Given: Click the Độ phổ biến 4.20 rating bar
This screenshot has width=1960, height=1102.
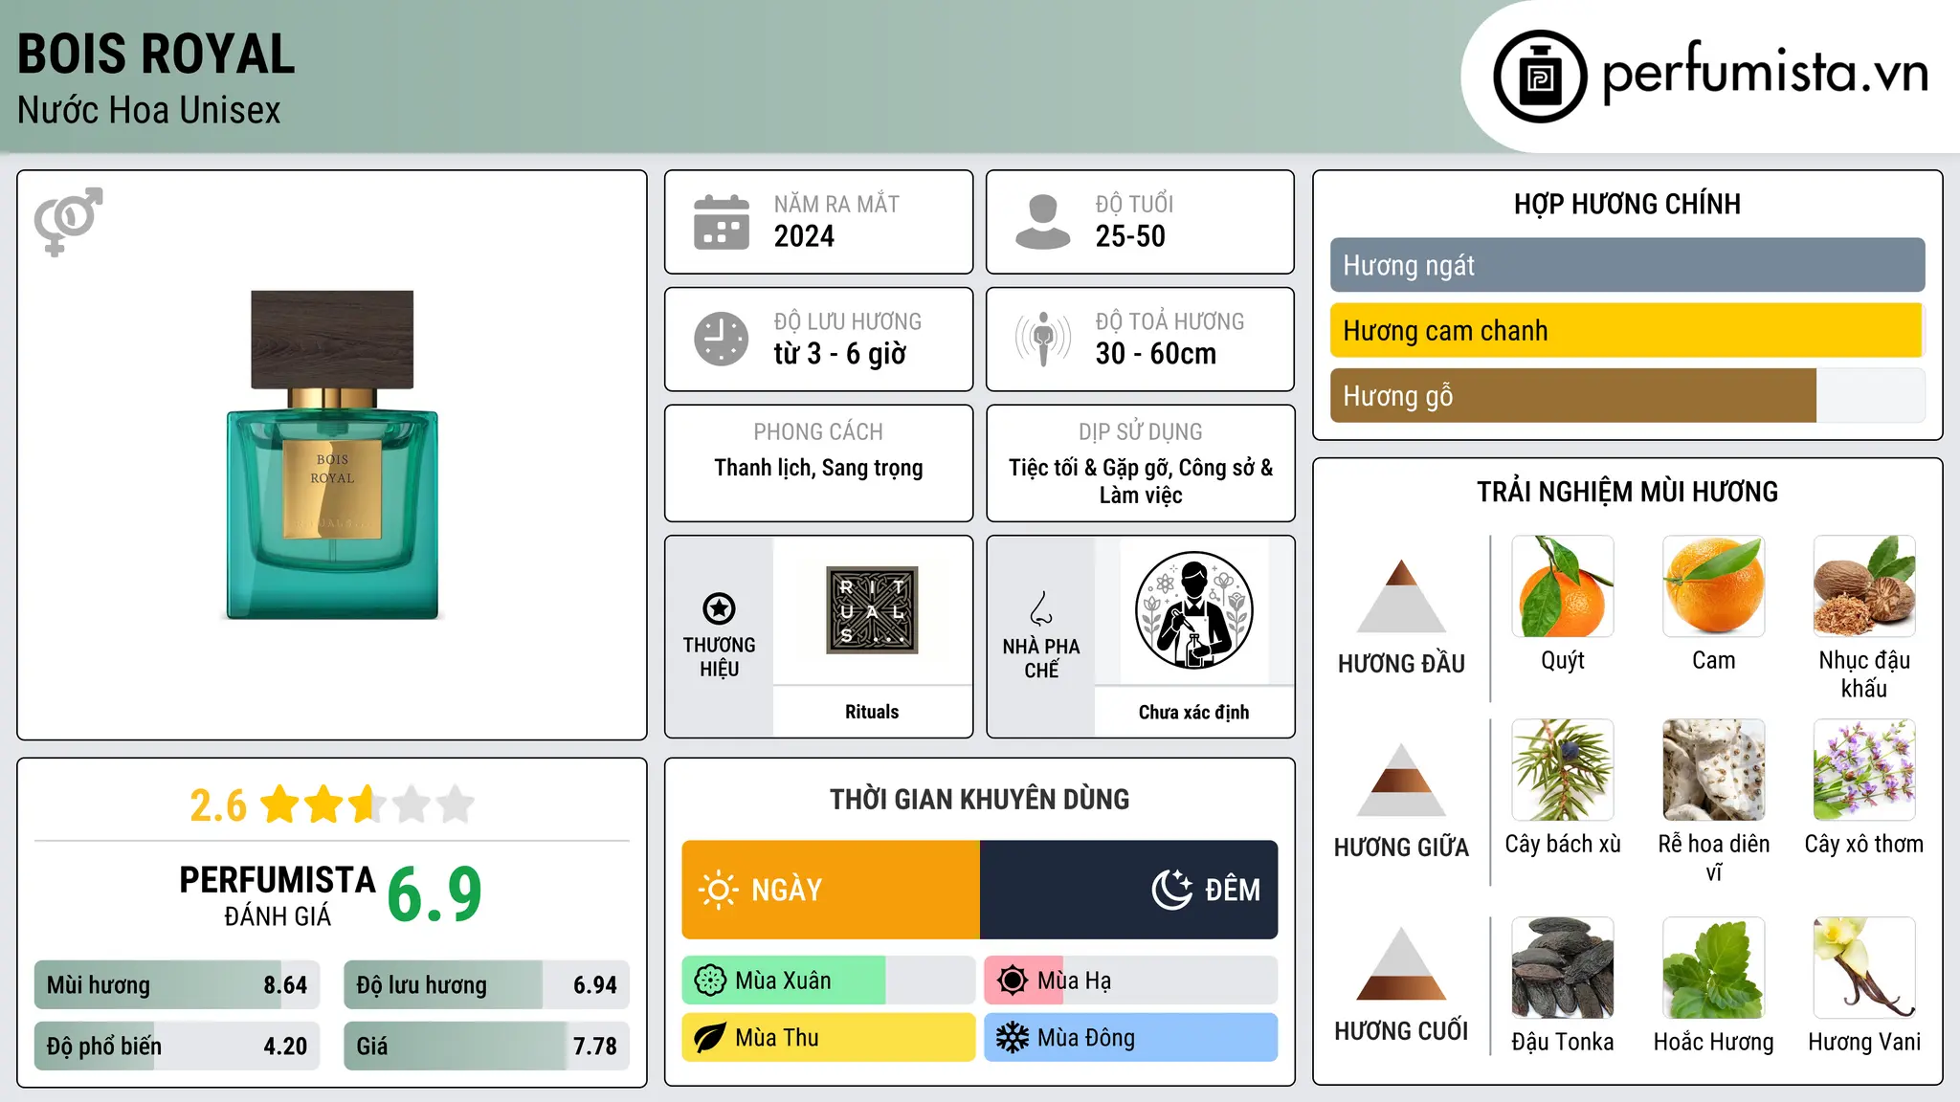Looking at the screenshot, I should point(177,1046).
